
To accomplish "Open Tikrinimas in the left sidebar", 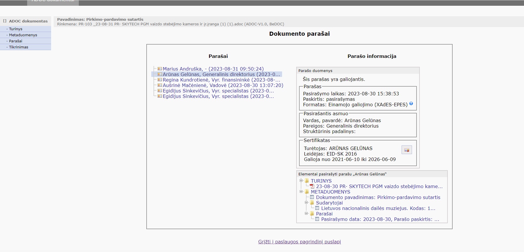I will 18,47.
